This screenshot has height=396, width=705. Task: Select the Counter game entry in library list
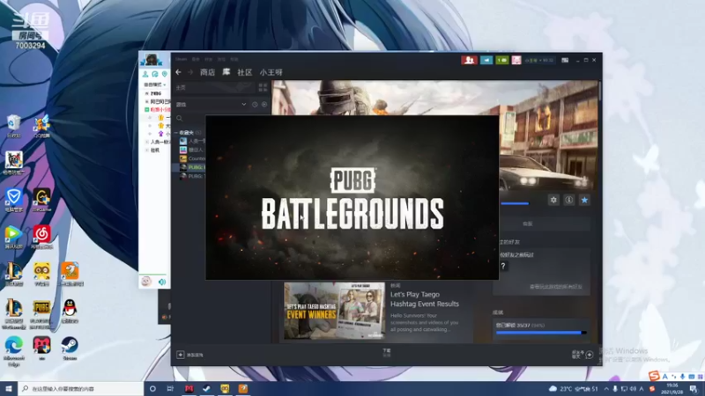click(192, 158)
